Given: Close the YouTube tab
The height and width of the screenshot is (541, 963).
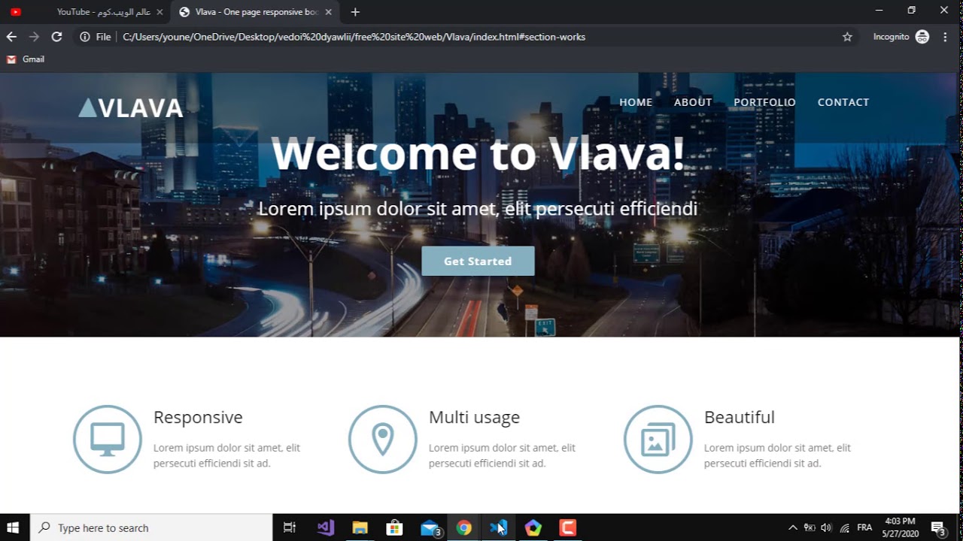Looking at the screenshot, I should 159,12.
